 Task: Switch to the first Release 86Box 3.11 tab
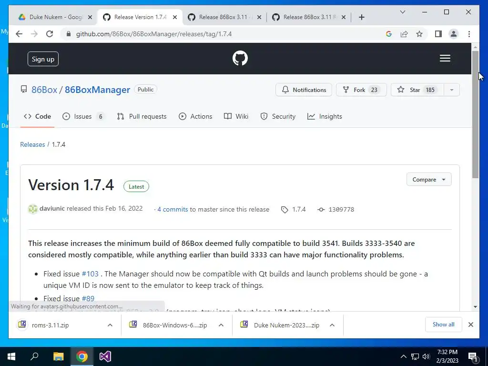click(x=224, y=17)
